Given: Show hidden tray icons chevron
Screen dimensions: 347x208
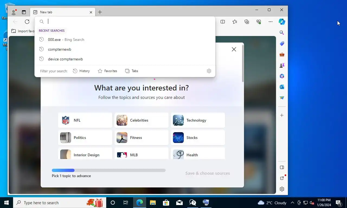Looking at the screenshot, I should (x=292, y=203).
